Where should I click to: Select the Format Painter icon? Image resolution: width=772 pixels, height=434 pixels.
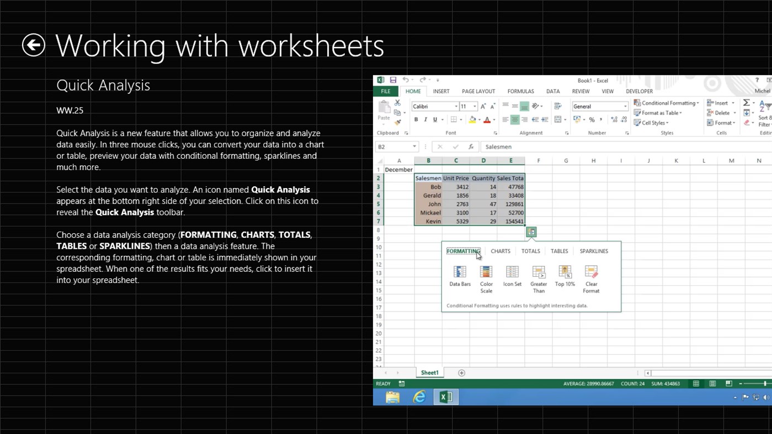tap(397, 123)
